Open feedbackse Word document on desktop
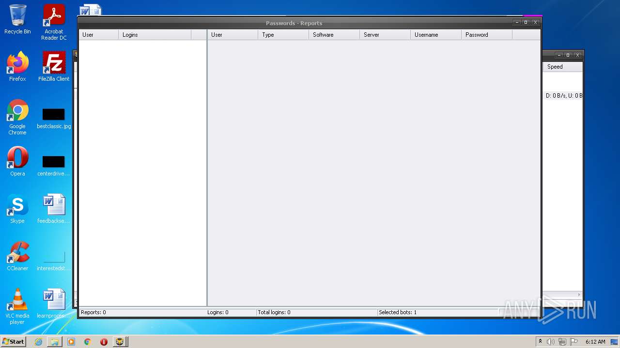620x348 pixels. point(54,209)
